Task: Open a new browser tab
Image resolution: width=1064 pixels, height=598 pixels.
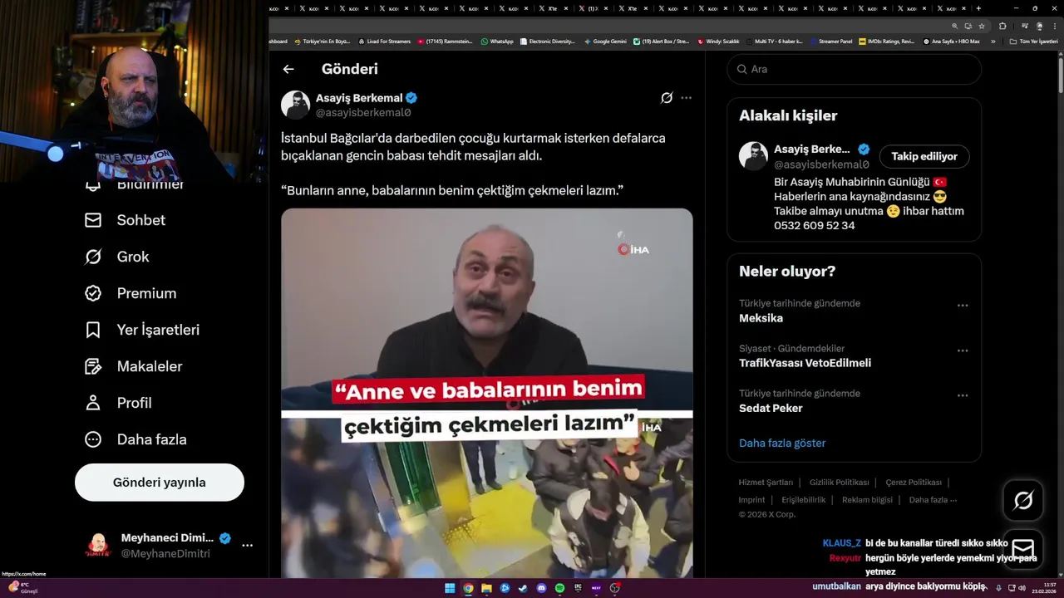Action: [x=978, y=8]
